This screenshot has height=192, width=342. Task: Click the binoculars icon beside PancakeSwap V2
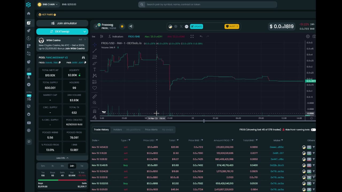pyautogui.click(x=83, y=57)
